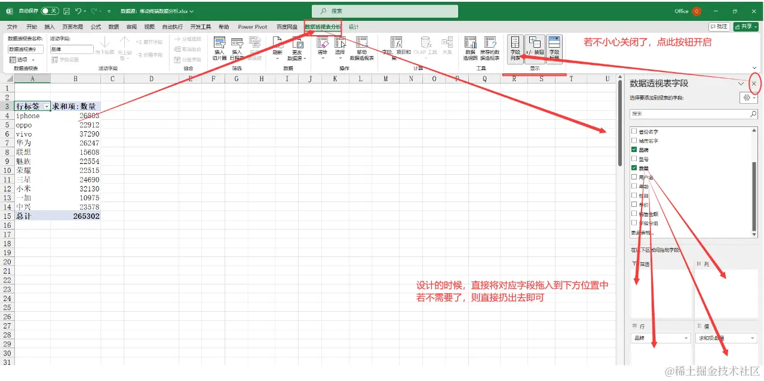Image resolution: width=764 pixels, height=381 pixels.
Task: Click the 批注 Comments button
Action: point(720,27)
